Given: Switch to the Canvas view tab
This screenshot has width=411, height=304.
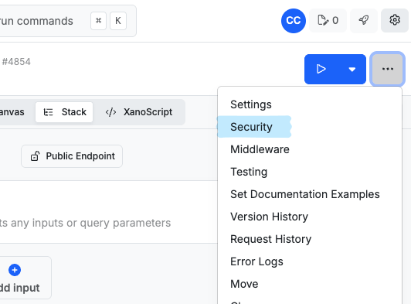Looking at the screenshot, I should (12, 112).
